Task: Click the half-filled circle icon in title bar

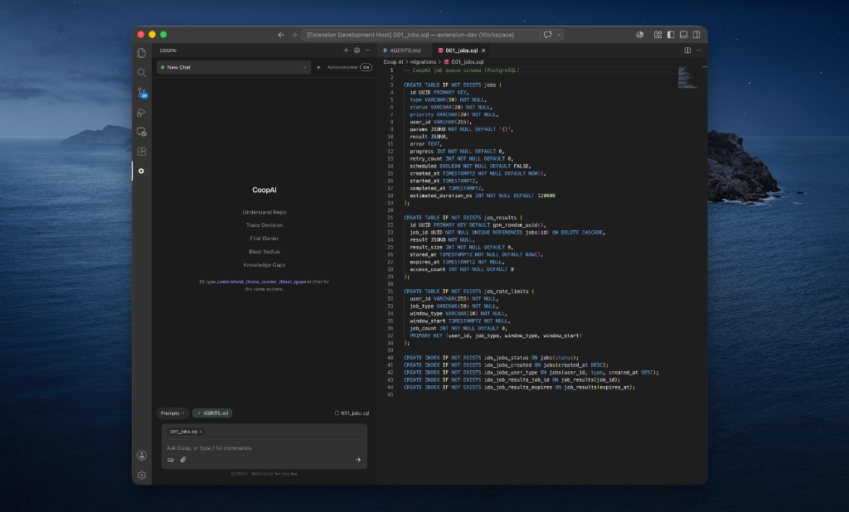Action: (x=639, y=35)
